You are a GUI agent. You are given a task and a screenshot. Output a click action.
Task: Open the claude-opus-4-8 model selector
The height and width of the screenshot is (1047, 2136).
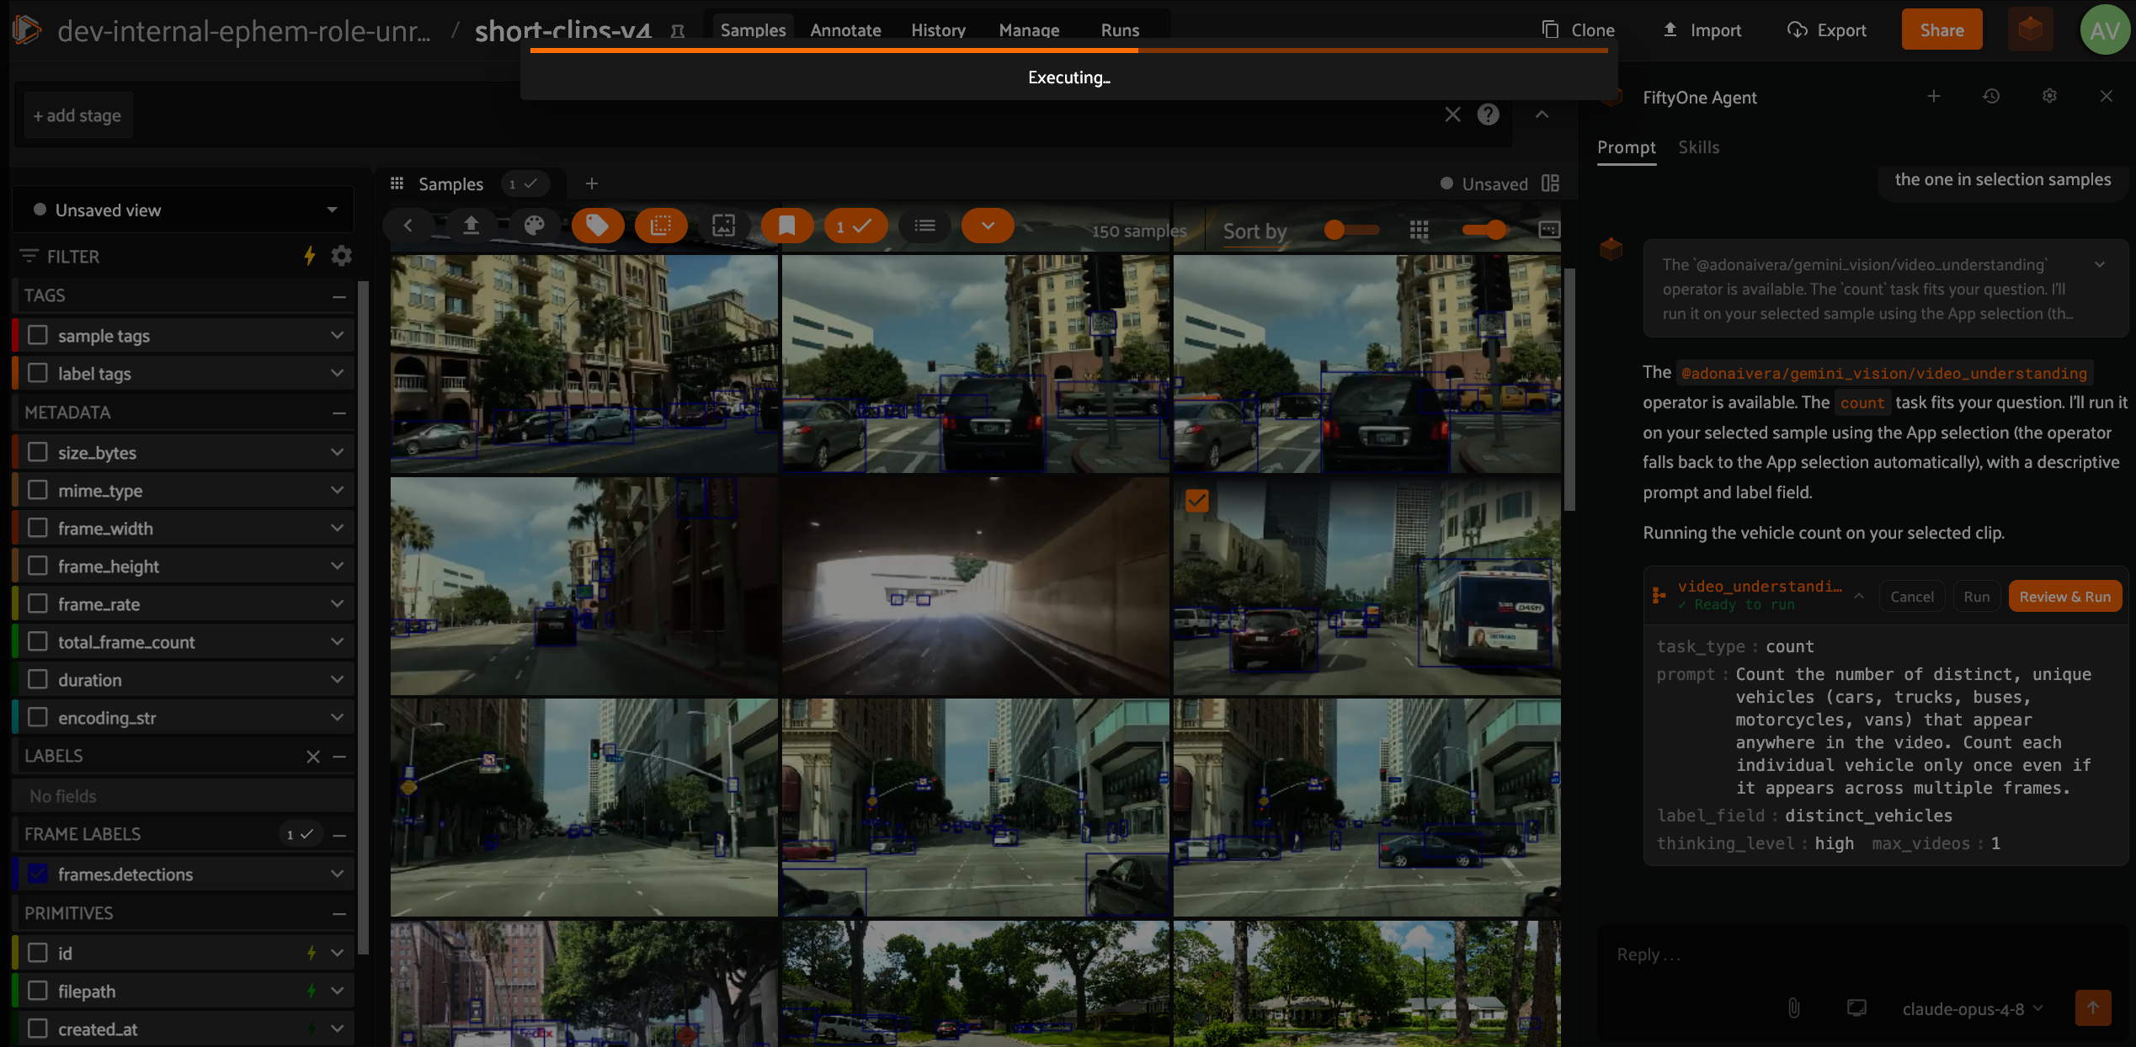click(1973, 1008)
